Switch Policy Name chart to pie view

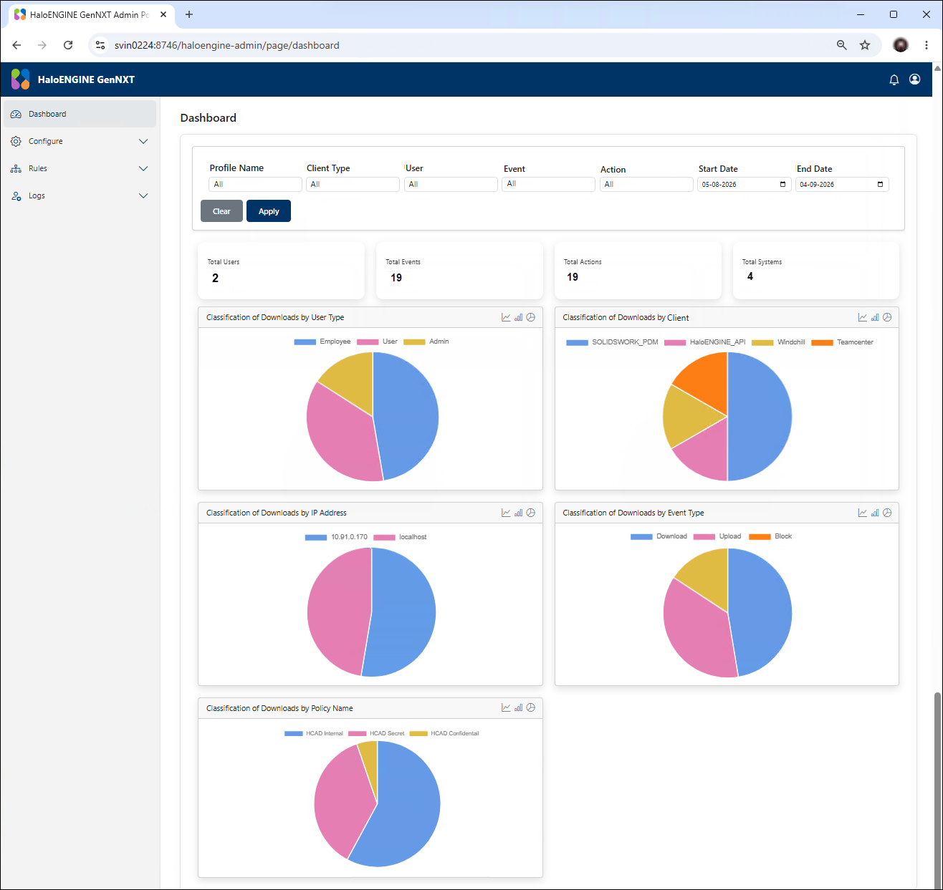(x=531, y=707)
